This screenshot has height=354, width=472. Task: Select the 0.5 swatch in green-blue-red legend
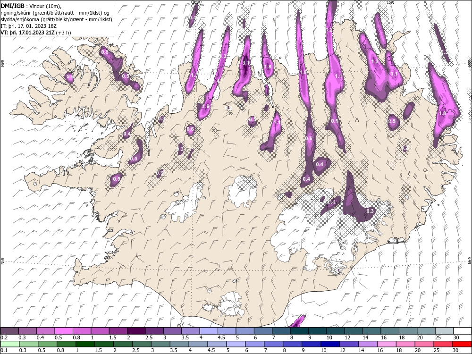[47, 344]
